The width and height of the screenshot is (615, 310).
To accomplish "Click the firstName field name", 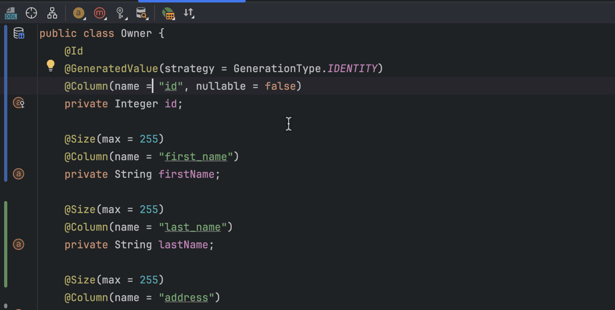I will coord(186,174).
